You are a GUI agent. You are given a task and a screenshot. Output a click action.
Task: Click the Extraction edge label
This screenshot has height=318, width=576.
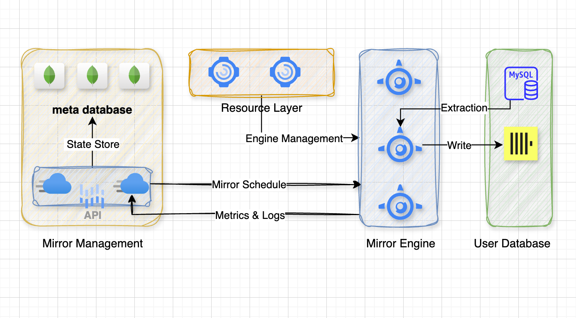[464, 108]
